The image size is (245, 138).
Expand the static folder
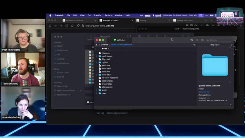[97, 90]
